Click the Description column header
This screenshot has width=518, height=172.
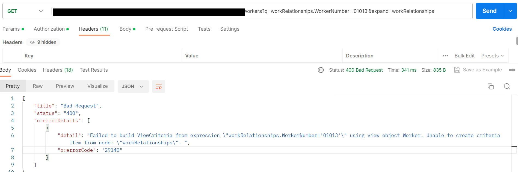(x=360, y=56)
